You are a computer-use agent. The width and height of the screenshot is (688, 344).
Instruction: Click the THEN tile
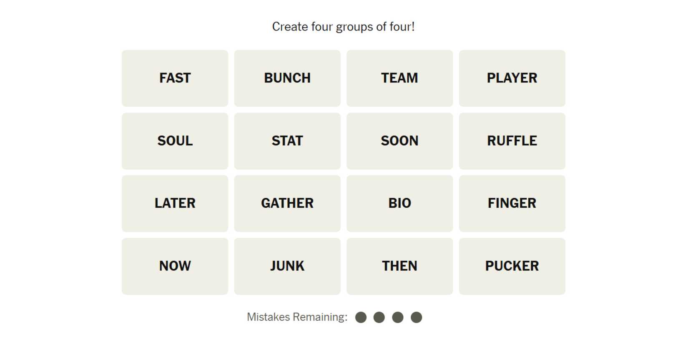point(399,266)
